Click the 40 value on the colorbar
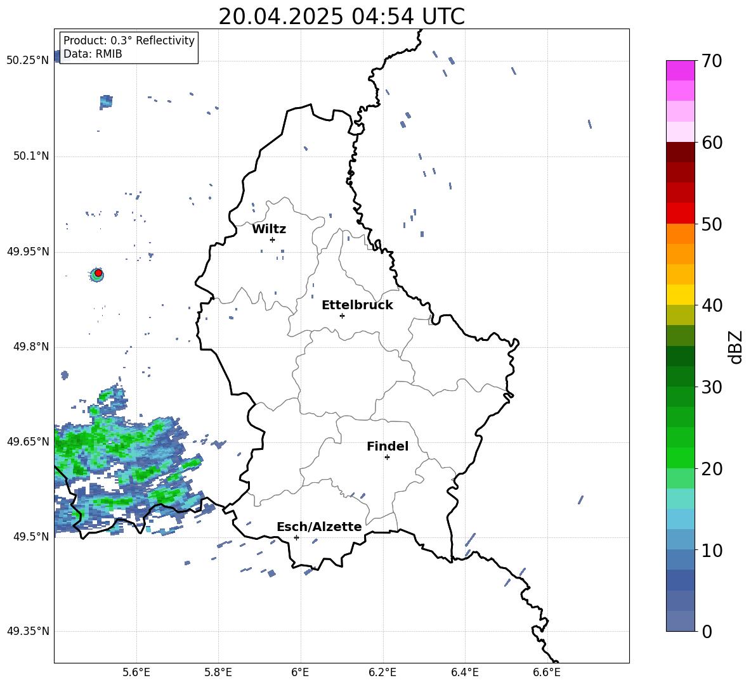The image size is (751, 685). pyautogui.click(x=712, y=305)
